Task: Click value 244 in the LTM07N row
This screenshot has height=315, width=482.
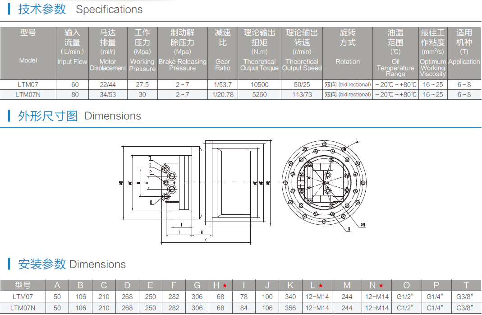Action: (347, 308)
